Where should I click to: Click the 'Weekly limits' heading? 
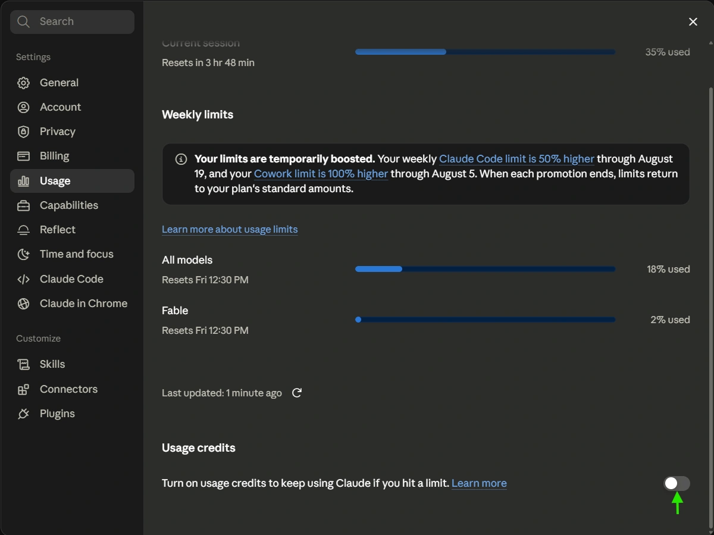pyautogui.click(x=198, y=115)
